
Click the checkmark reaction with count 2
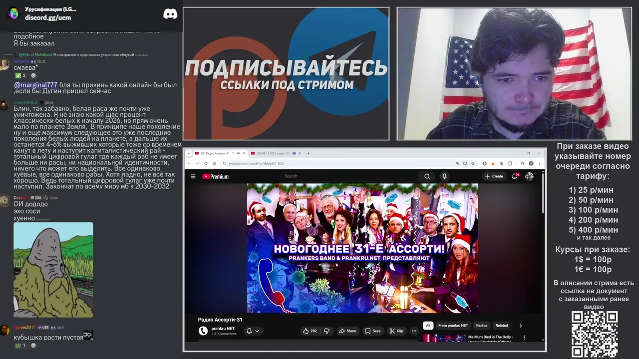20,75
